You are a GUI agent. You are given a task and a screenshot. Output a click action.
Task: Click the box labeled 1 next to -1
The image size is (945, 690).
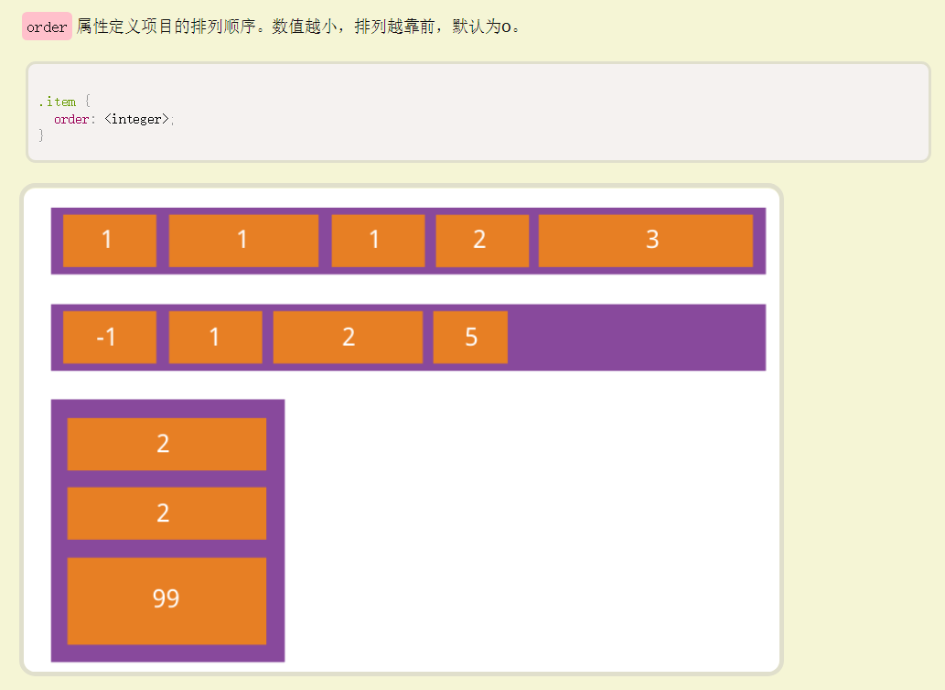(215, 337)
